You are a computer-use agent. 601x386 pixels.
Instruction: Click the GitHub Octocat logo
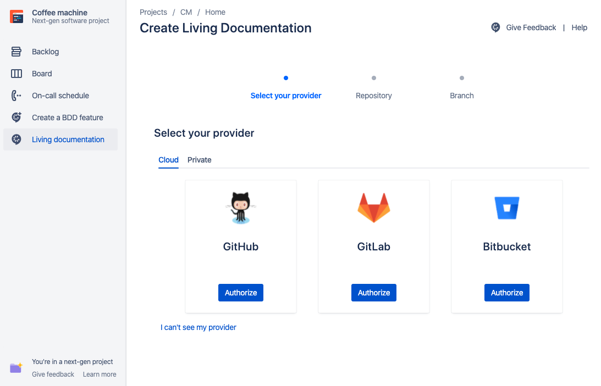(x=241, y=208)
